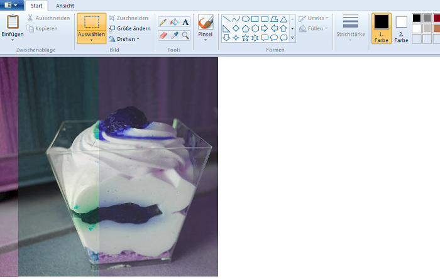Open the Einfügen dropdown arrow
The image size is (440, 279).
[13, 40]
